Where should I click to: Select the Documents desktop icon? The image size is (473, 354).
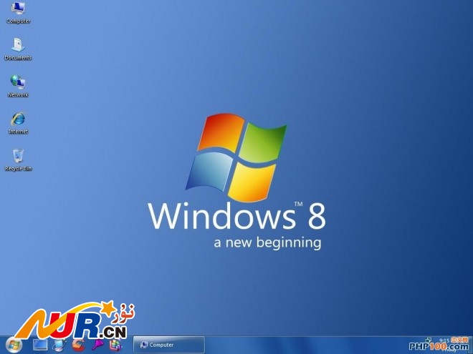coord(18,49)
